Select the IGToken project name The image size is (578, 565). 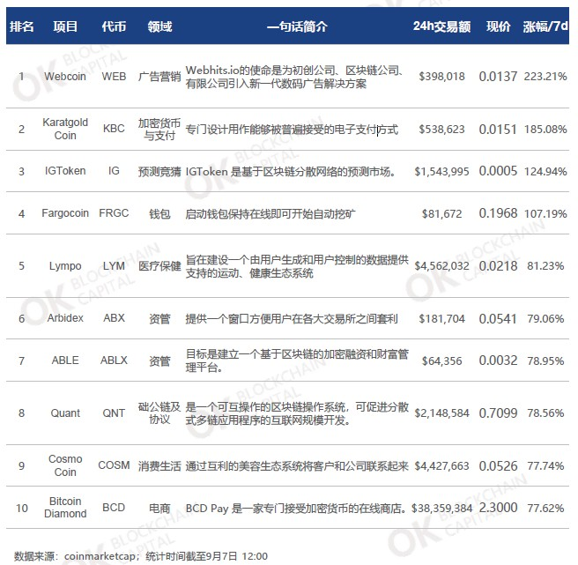(x=65, y=171)
